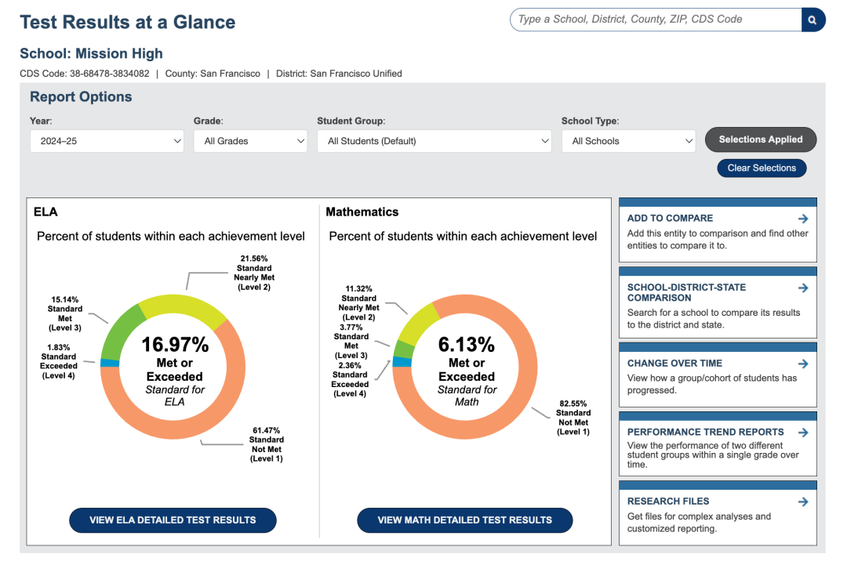Open the ADD TO COMPARE link

point(670,218)
